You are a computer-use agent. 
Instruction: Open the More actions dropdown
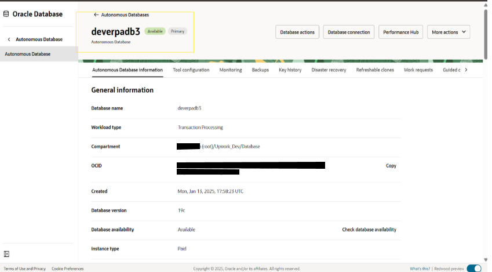449,32
